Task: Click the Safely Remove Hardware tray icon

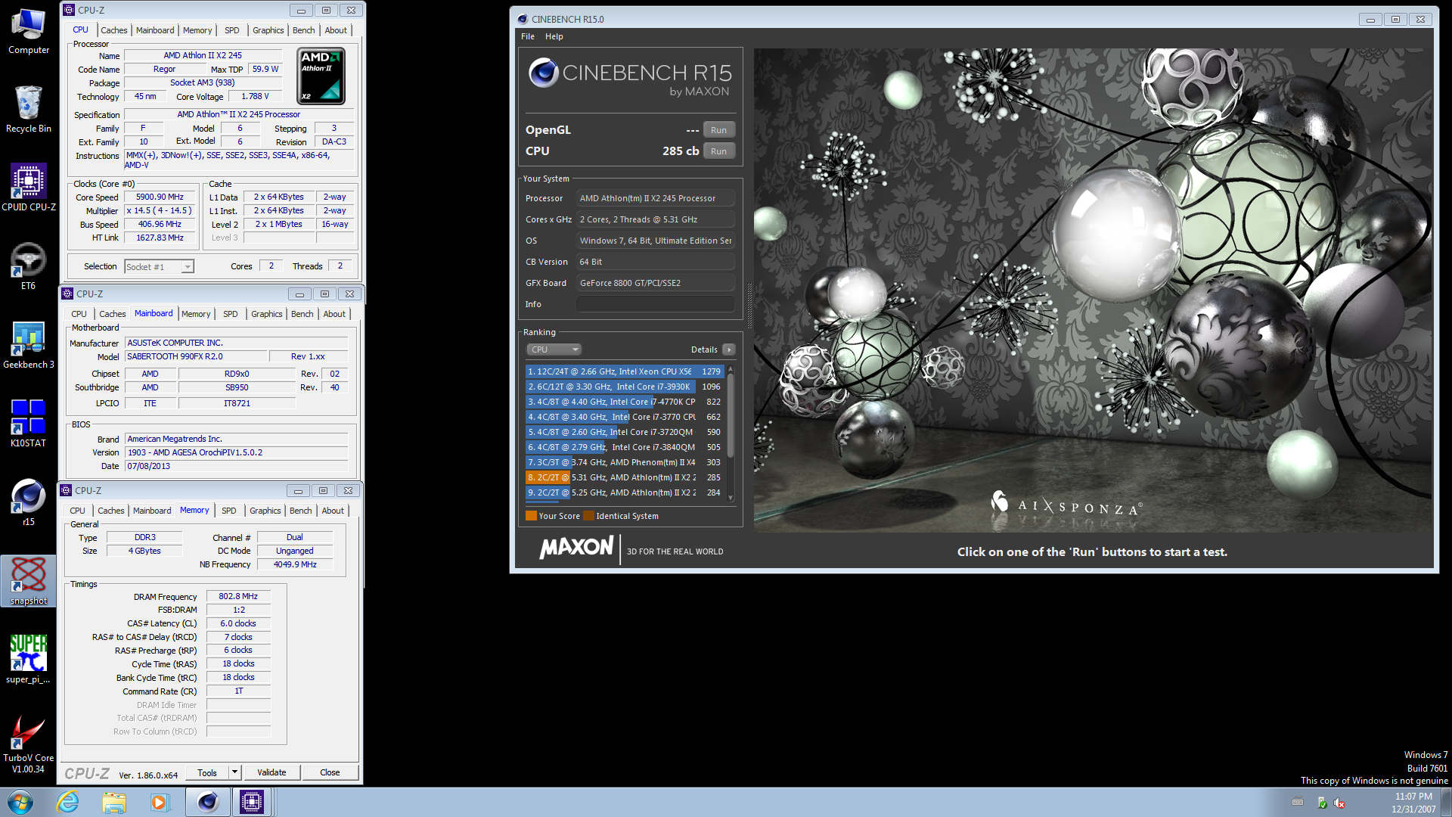Action: tap(1322, 803)
